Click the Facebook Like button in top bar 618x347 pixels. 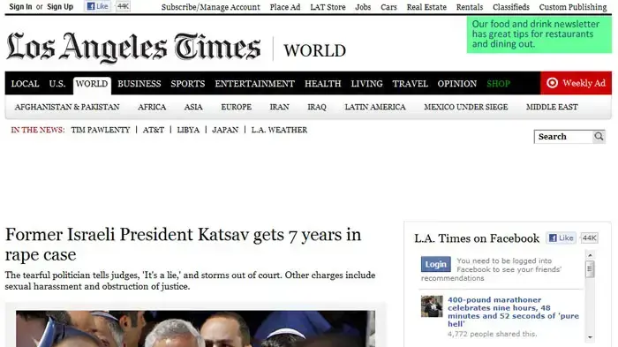(x=97, y=6)
